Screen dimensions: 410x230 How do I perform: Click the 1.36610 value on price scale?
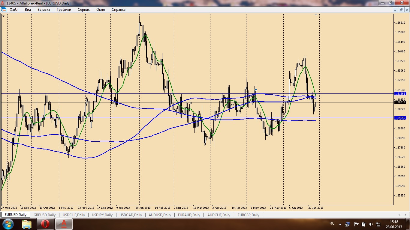401,22
